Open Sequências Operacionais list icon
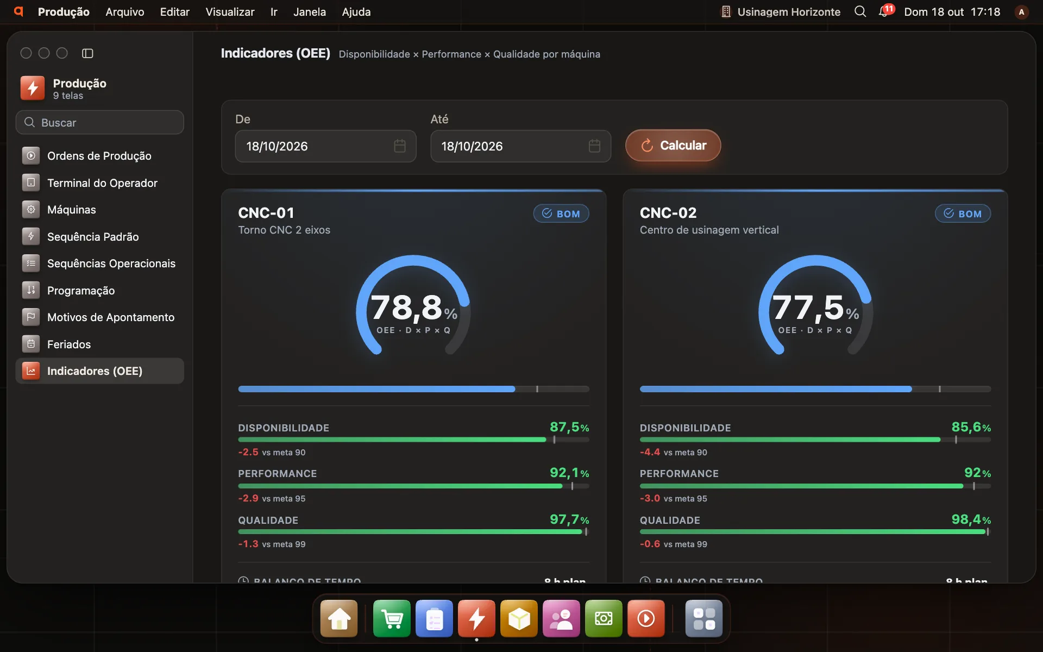Viewport: 1043px width, 652px height. tap(31, 264)
